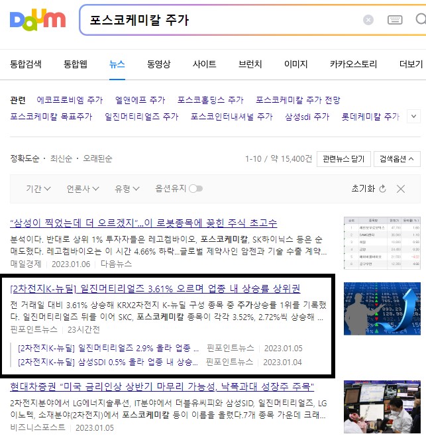Open related search 포스코케미칼 주가 전망
426x444 pixels.
[x=298, y=100]
